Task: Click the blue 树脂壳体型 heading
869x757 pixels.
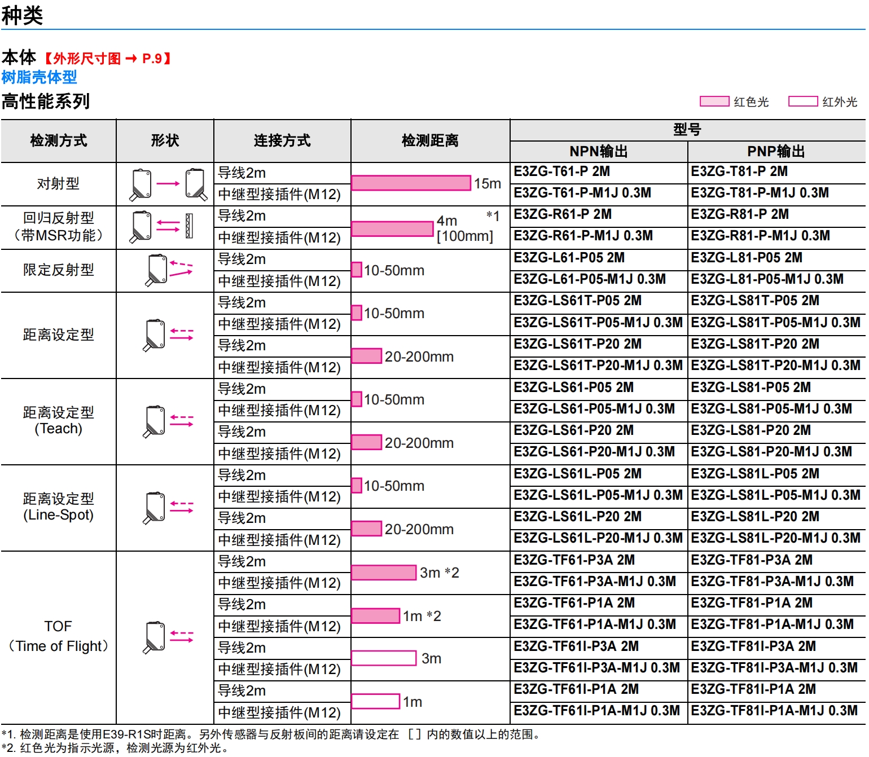Action: pyautogui.click(x=39, y=77)
